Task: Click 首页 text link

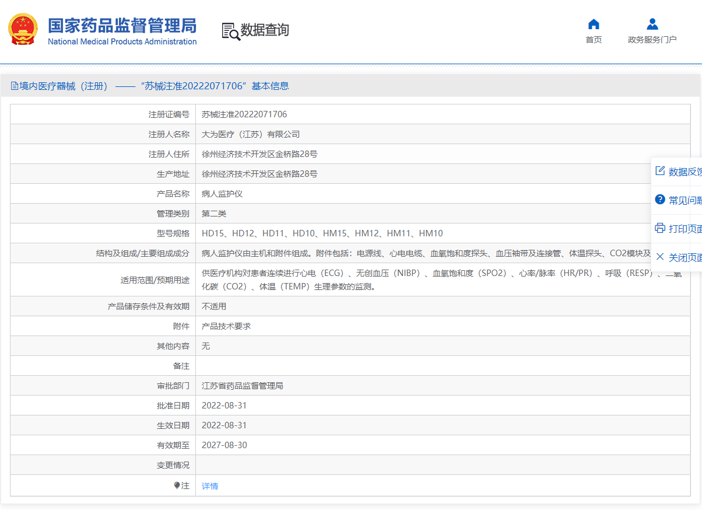Action: click(594, 40)
